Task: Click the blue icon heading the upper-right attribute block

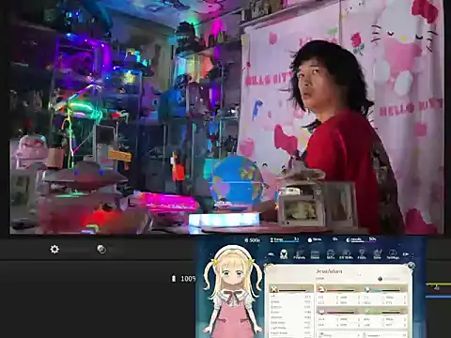Action: (367, 289)
